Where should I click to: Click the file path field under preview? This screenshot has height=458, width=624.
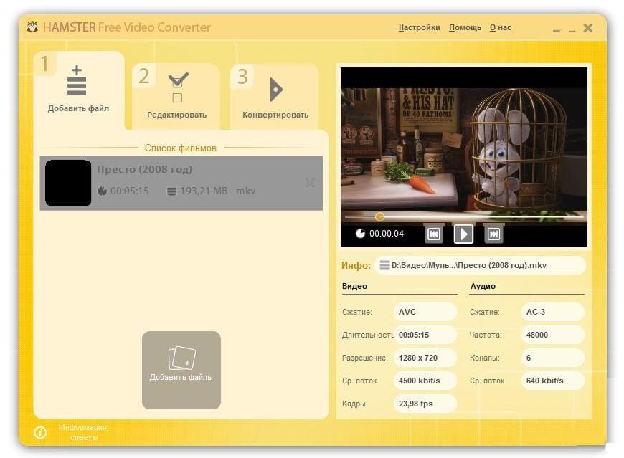[x=479, y=265]
